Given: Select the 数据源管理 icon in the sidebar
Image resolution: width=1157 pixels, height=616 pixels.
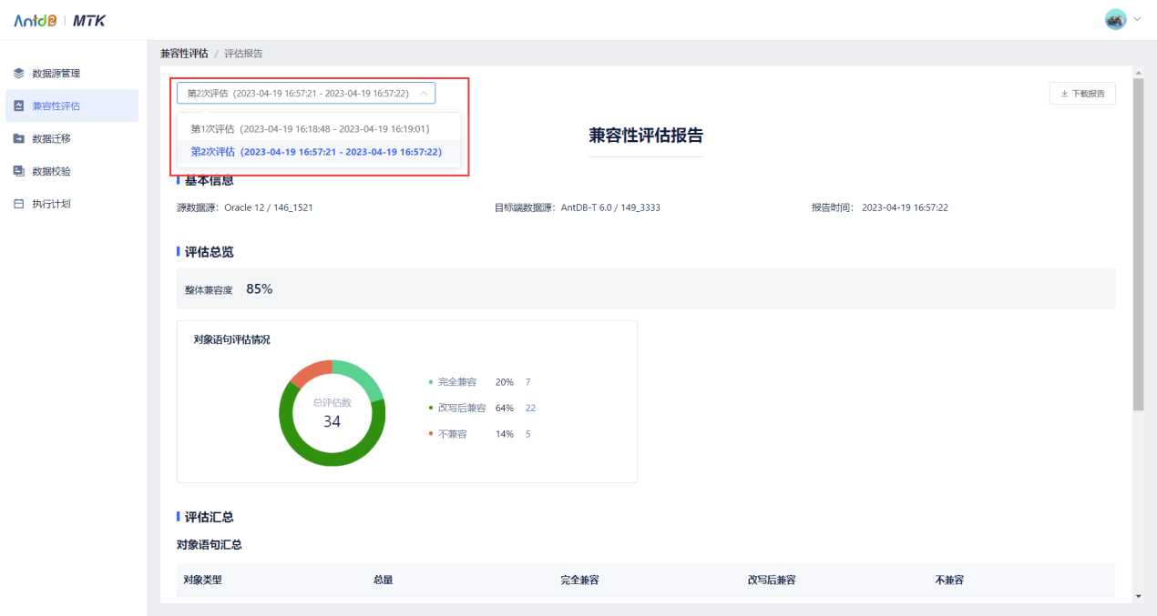Looking at the screenshot, I should tap(19, 73).
